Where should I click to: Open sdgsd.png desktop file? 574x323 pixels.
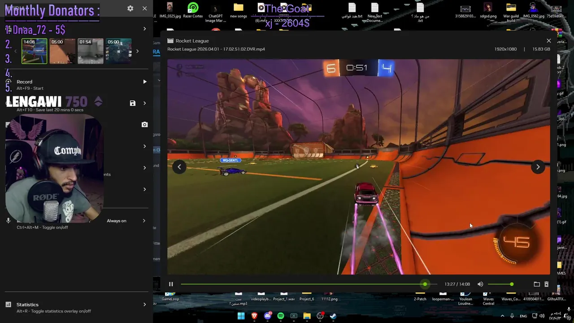pyautogui.click(x=488, y=11)
